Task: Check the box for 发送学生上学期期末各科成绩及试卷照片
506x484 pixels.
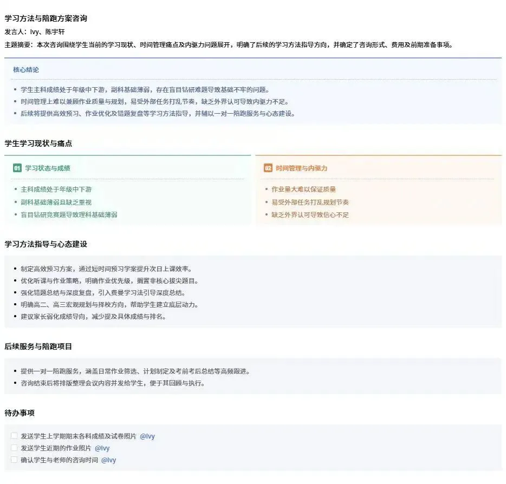Action: click(x=14, y=436)
